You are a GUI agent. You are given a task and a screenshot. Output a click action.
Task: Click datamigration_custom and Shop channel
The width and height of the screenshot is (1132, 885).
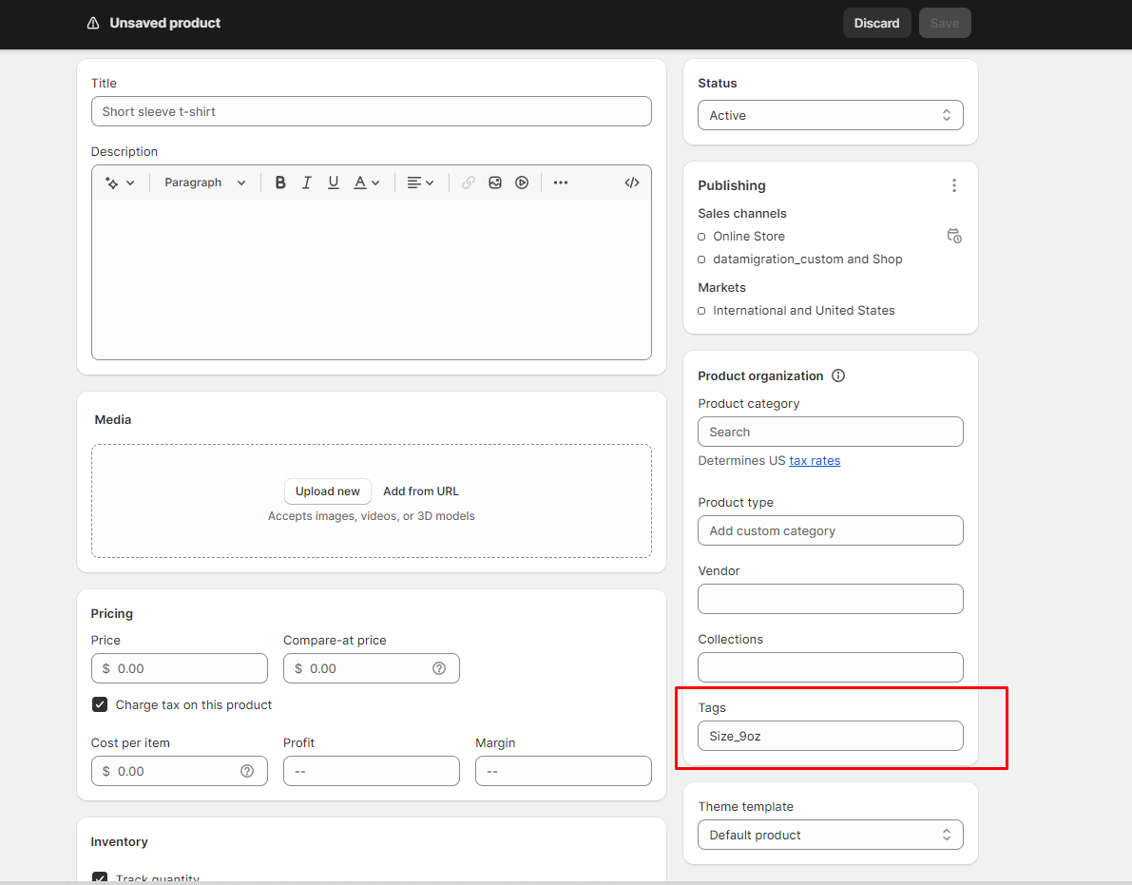[807, 260]
